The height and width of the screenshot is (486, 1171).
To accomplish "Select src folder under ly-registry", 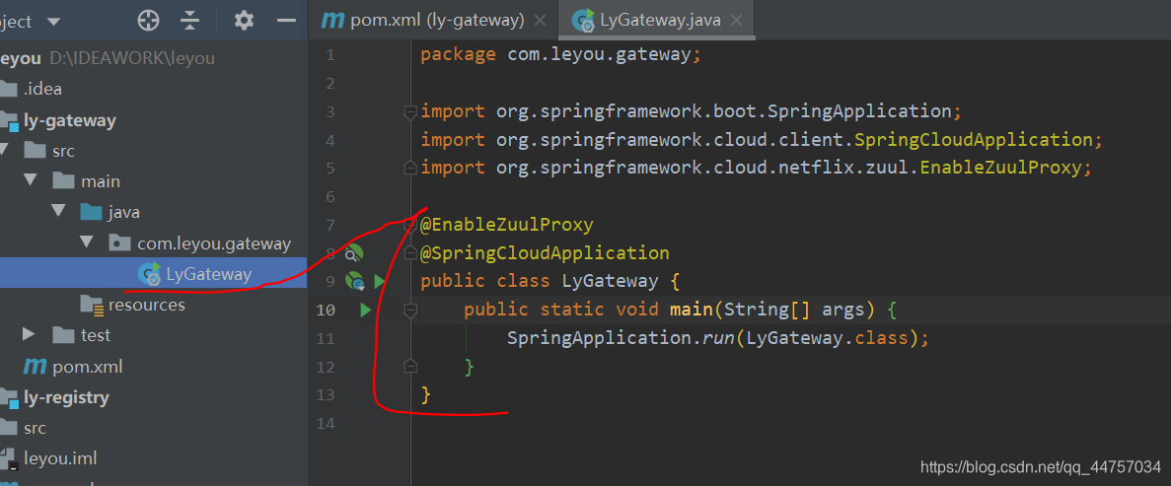I will tap(35, 428).
